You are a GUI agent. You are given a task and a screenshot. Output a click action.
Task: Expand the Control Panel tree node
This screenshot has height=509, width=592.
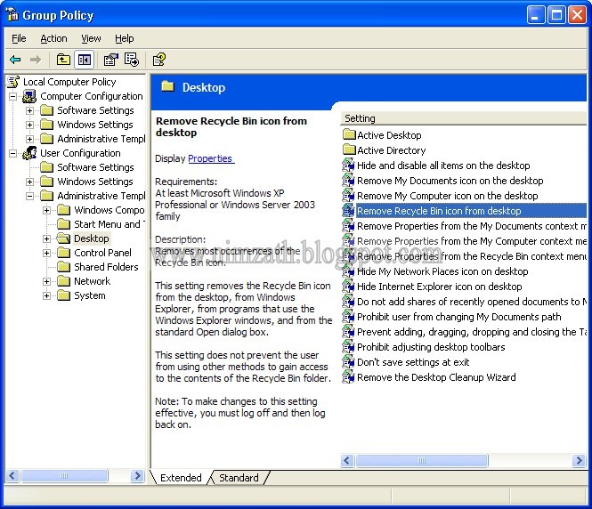point(47,253)
